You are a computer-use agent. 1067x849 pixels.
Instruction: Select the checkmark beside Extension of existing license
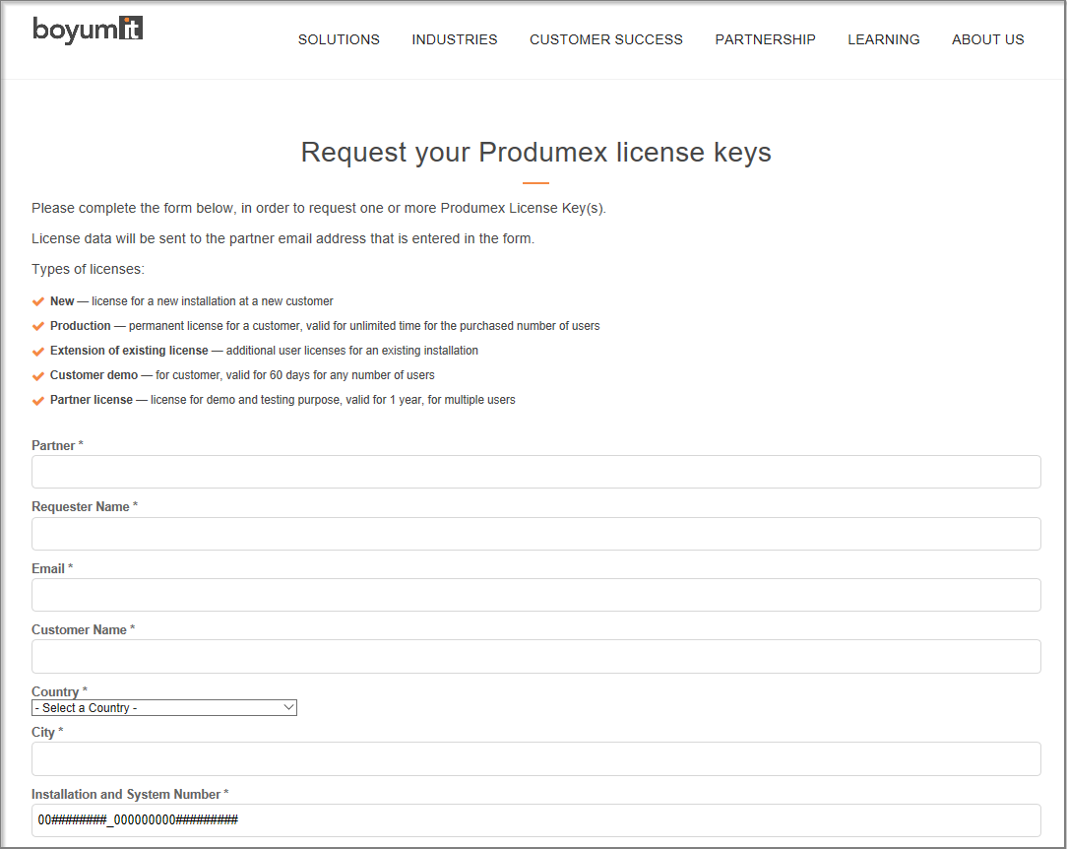(38, 351)
